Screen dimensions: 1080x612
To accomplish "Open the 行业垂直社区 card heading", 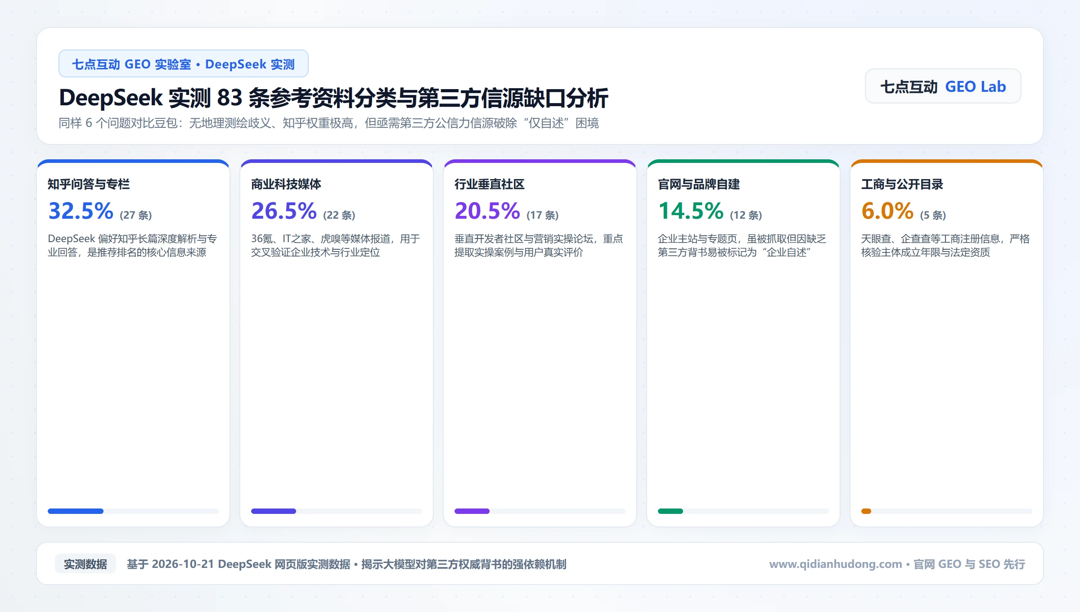I will coord(490,184).
